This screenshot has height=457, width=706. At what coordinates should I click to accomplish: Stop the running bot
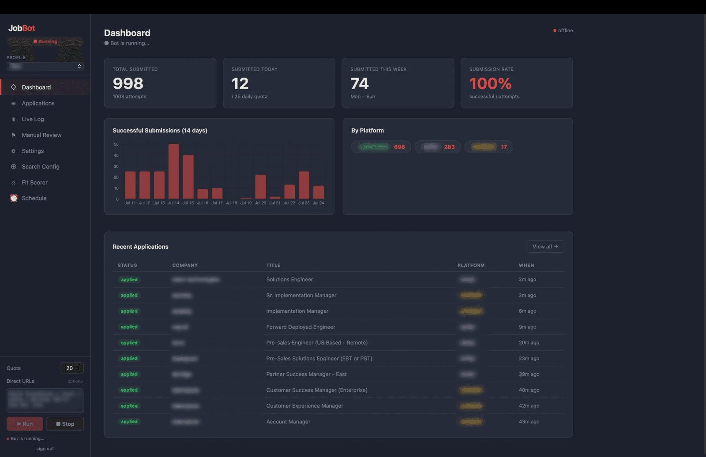tap(65, 424)
